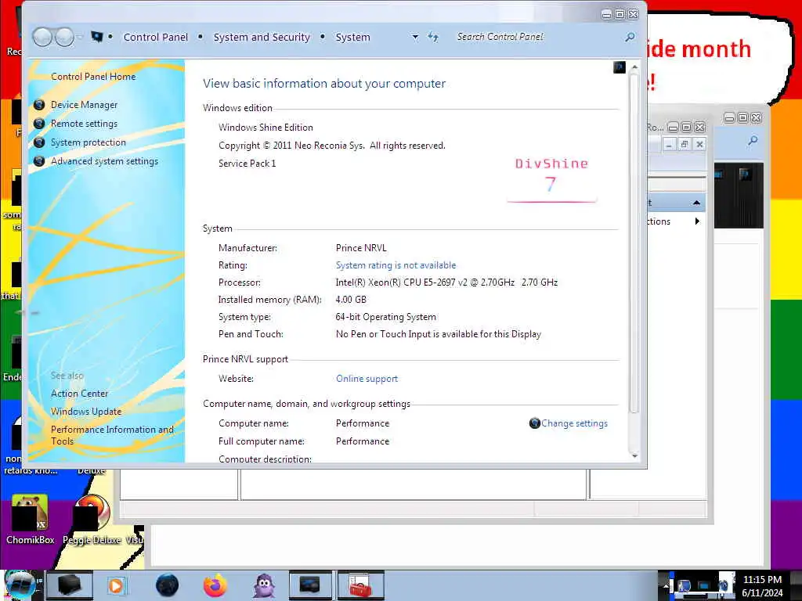This screenshot has height=601, width=802.
Task: Click the Search Control Panel field
Action: point(537,37)
